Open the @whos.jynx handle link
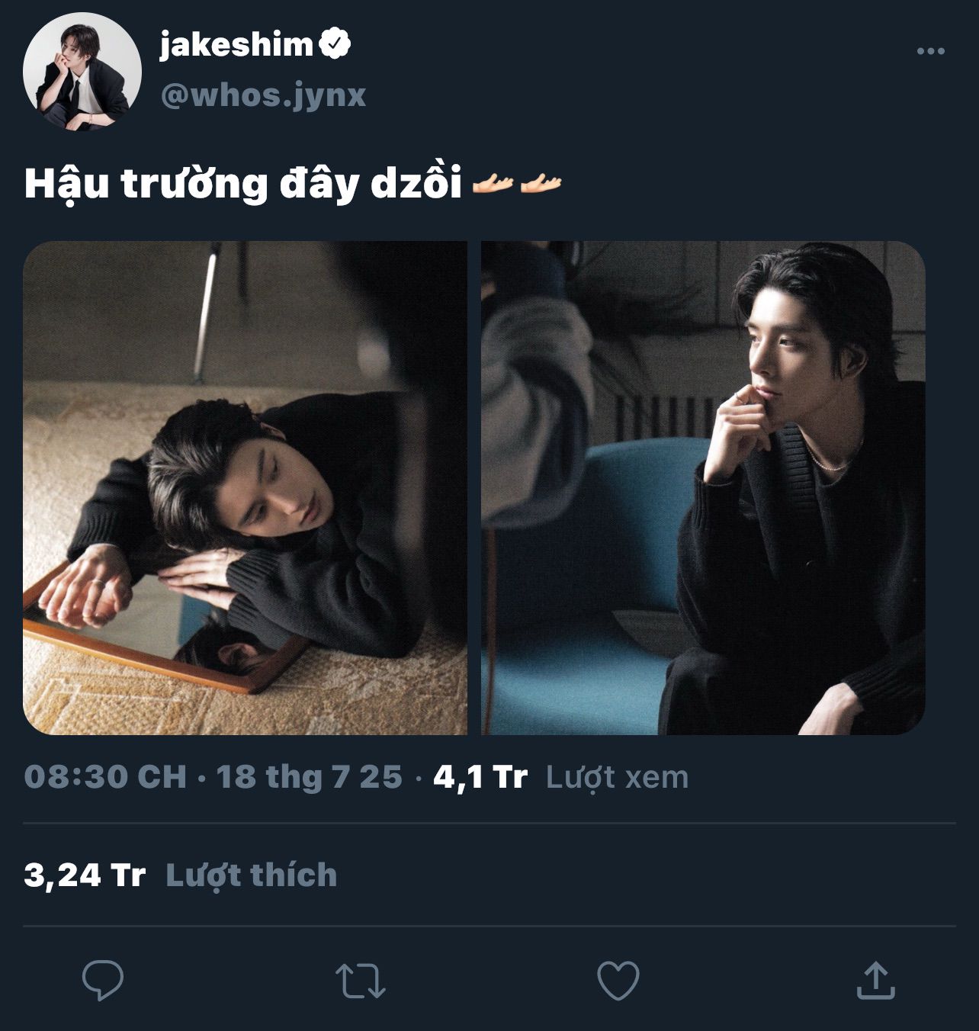The width and height of the screenshot is (979, 1031). [x=263, y=95]
